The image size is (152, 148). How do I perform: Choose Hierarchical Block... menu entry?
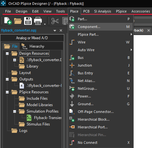pyautogui.click(x=101, y=119)
